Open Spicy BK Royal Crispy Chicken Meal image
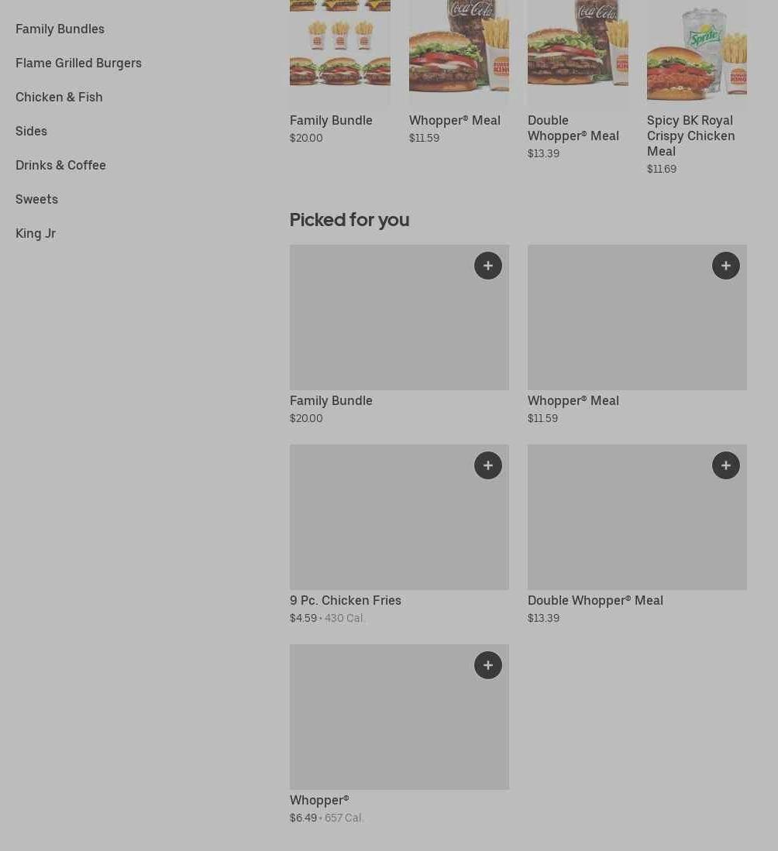Viewport: 778px width, 851px height. 697,51
